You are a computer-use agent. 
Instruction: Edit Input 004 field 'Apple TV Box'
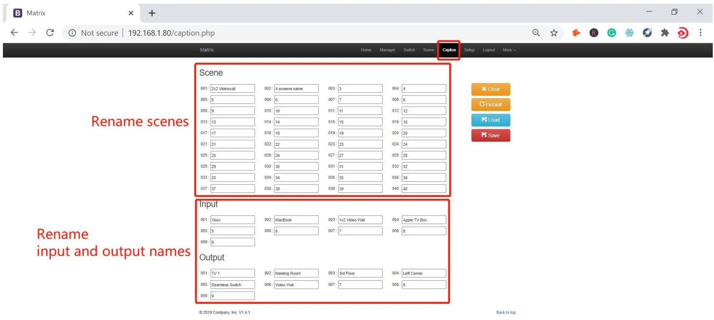pos(424,220)
